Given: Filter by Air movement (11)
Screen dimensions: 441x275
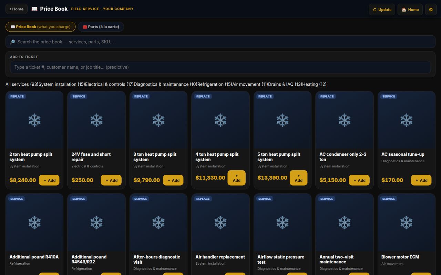Looking at the screenshot, I should click(x=250, y=84).
